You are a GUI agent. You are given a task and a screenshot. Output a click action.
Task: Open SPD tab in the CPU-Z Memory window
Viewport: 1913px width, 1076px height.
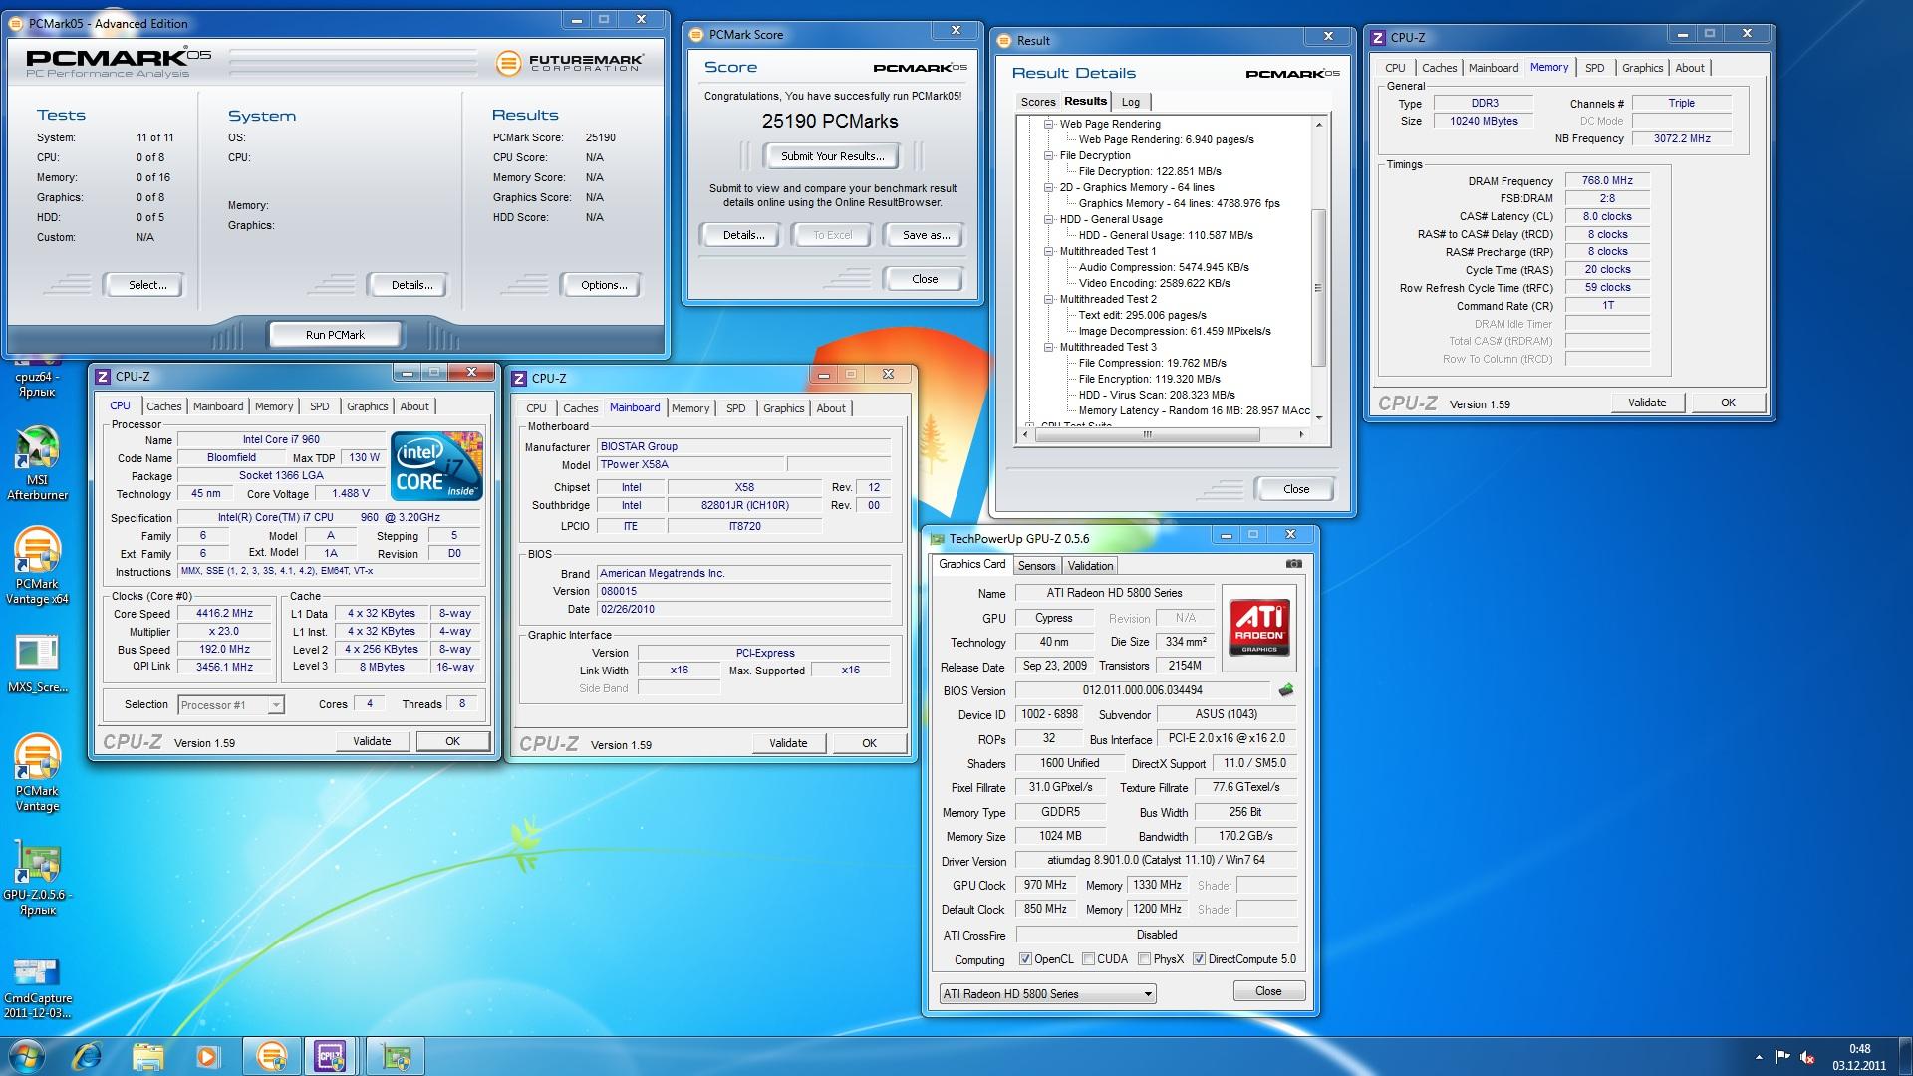(1594, 68)
